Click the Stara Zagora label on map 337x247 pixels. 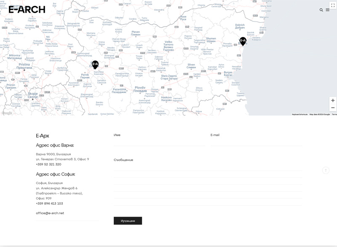point(169,77)
